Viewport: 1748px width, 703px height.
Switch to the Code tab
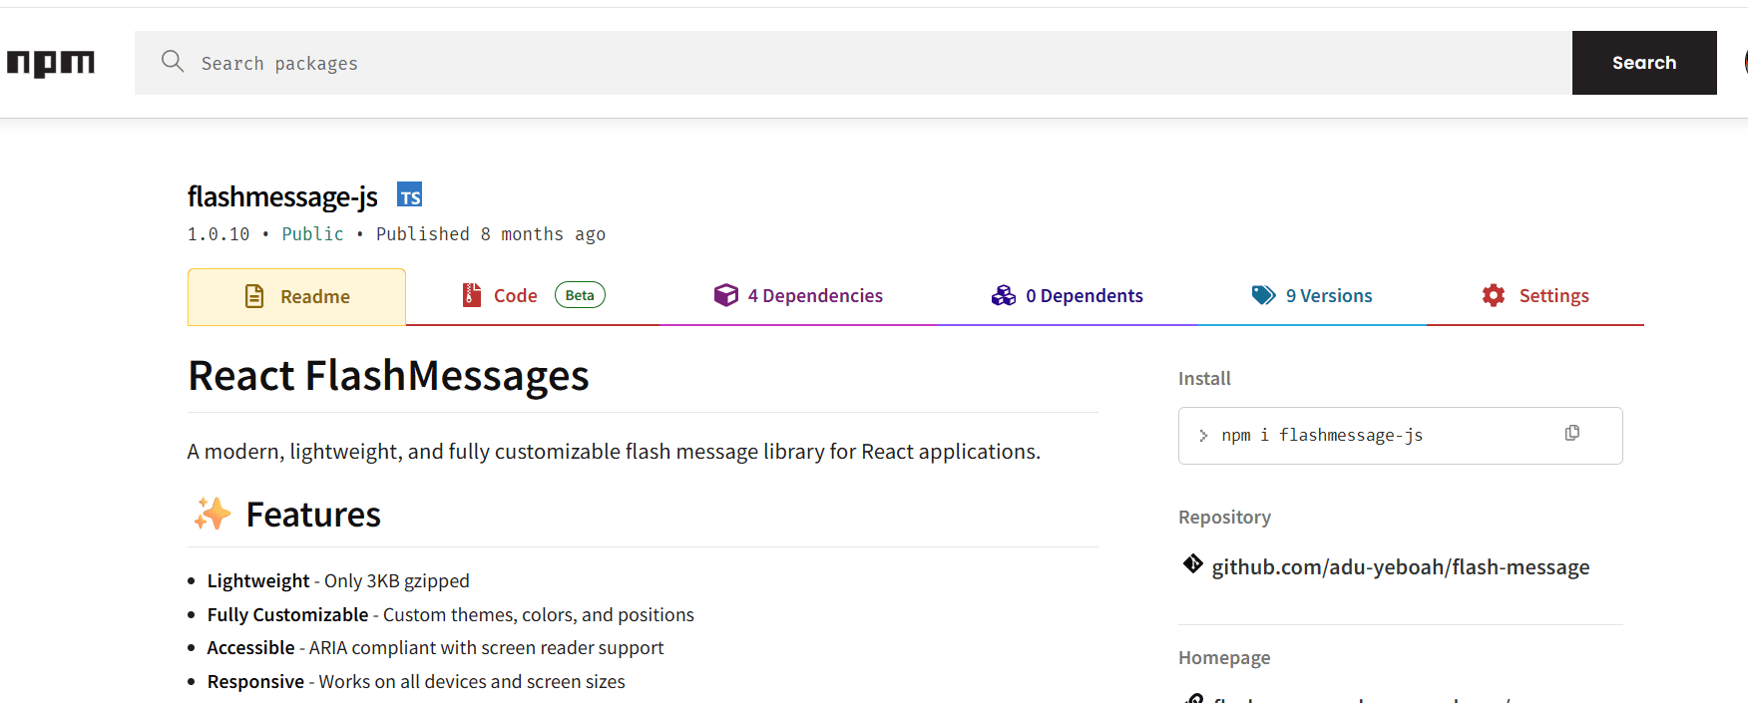pyautogui.click(x=534, y=295)
